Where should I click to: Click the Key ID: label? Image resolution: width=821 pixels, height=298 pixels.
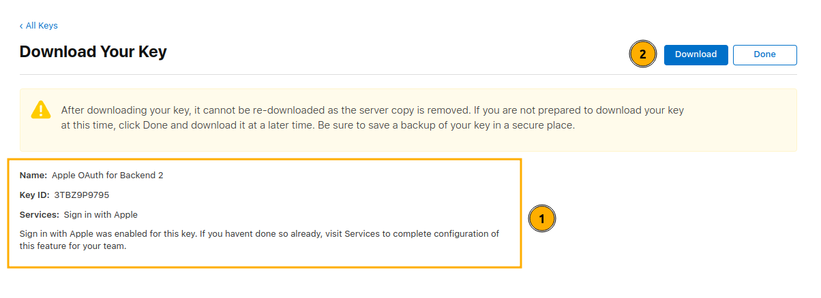35,195
